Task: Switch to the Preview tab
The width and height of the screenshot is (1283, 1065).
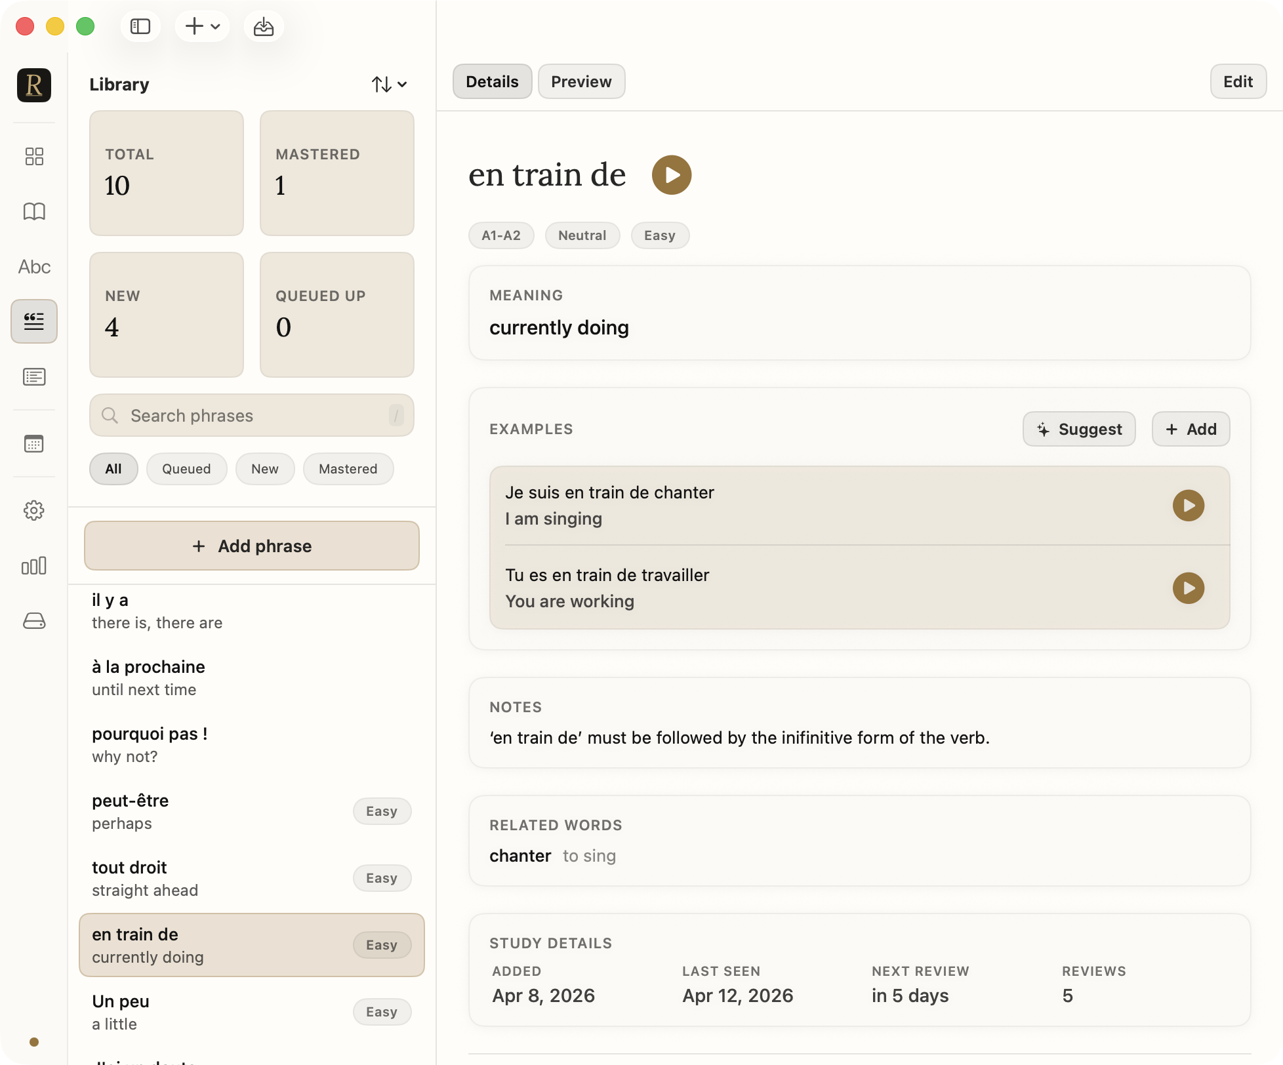Action: point(581,81)
